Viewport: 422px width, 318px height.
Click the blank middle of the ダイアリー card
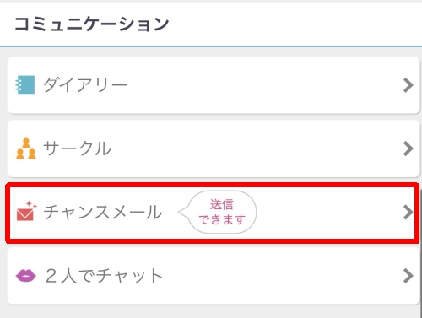(x=253, y=85)
